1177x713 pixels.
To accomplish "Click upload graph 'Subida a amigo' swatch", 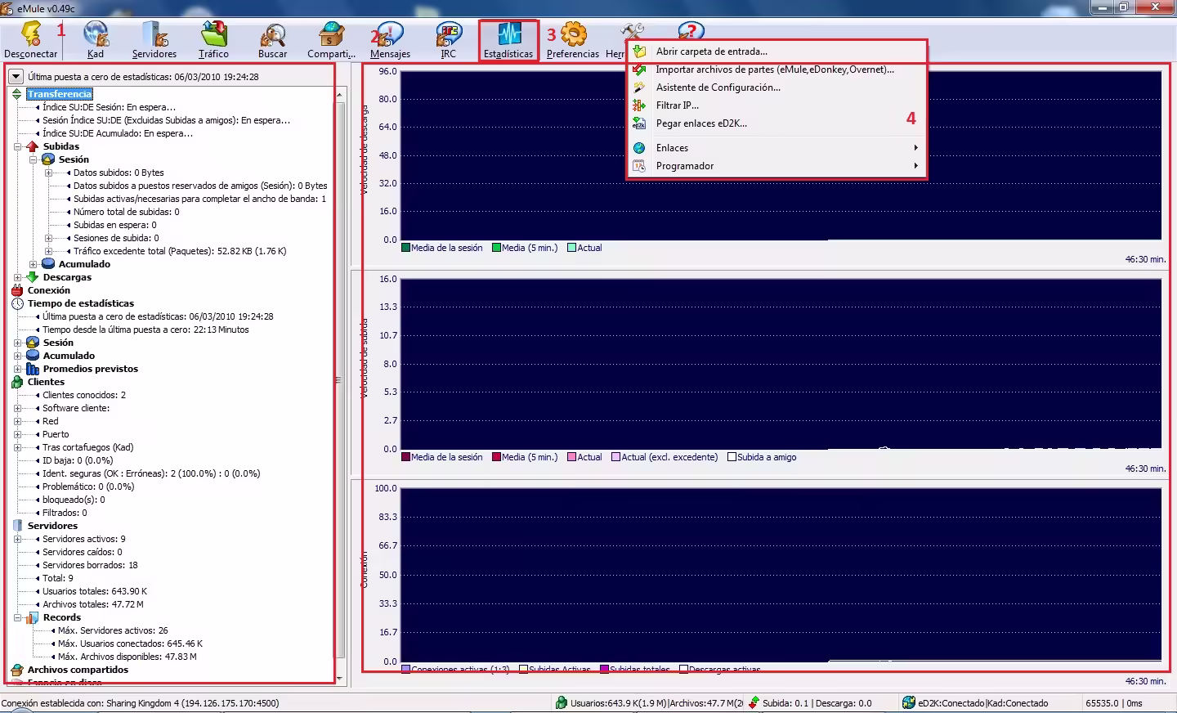I will pos(732,457).
